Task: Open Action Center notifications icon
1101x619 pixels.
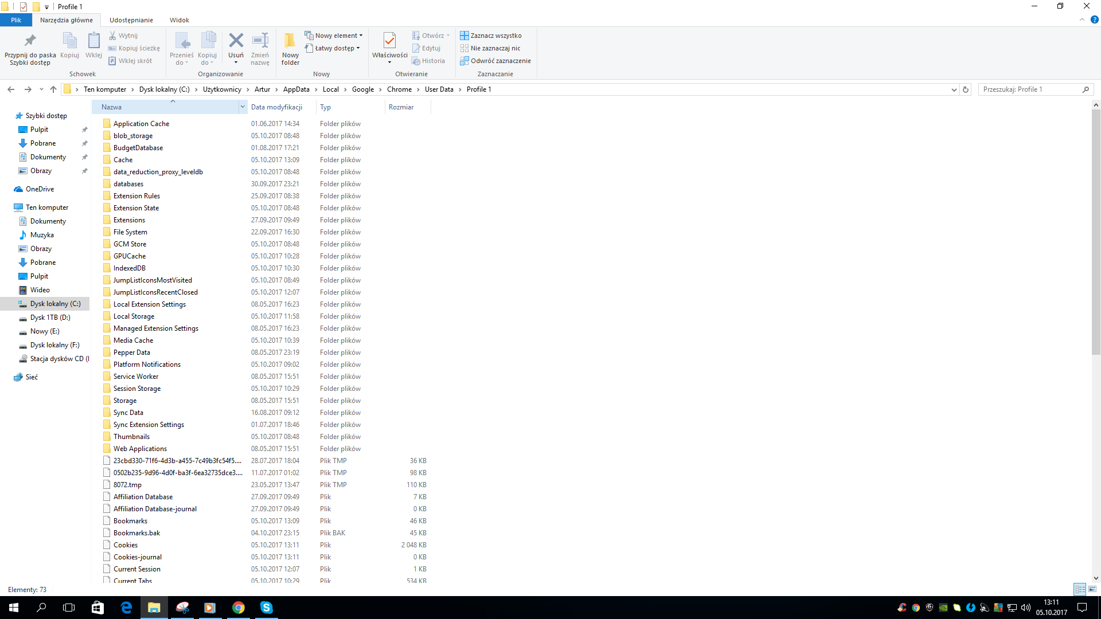Action: coord(1082,608)
